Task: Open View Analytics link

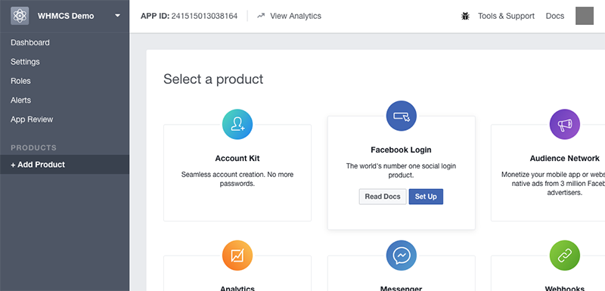Action: 296,16
